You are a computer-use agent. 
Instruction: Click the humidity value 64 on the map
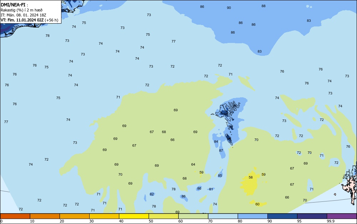193,164
